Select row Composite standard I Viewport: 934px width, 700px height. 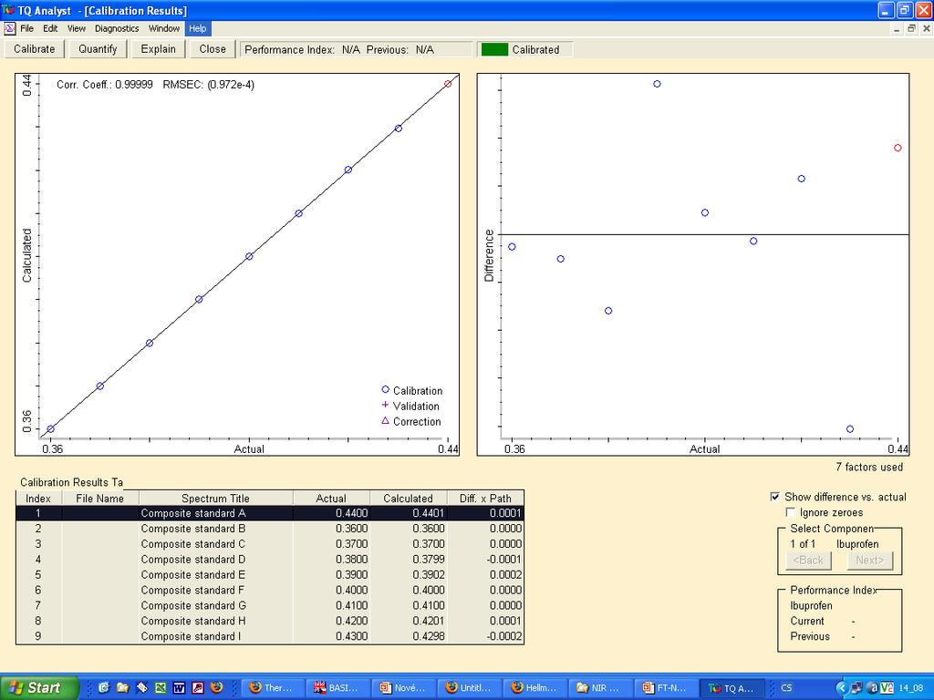coord(270,636)
